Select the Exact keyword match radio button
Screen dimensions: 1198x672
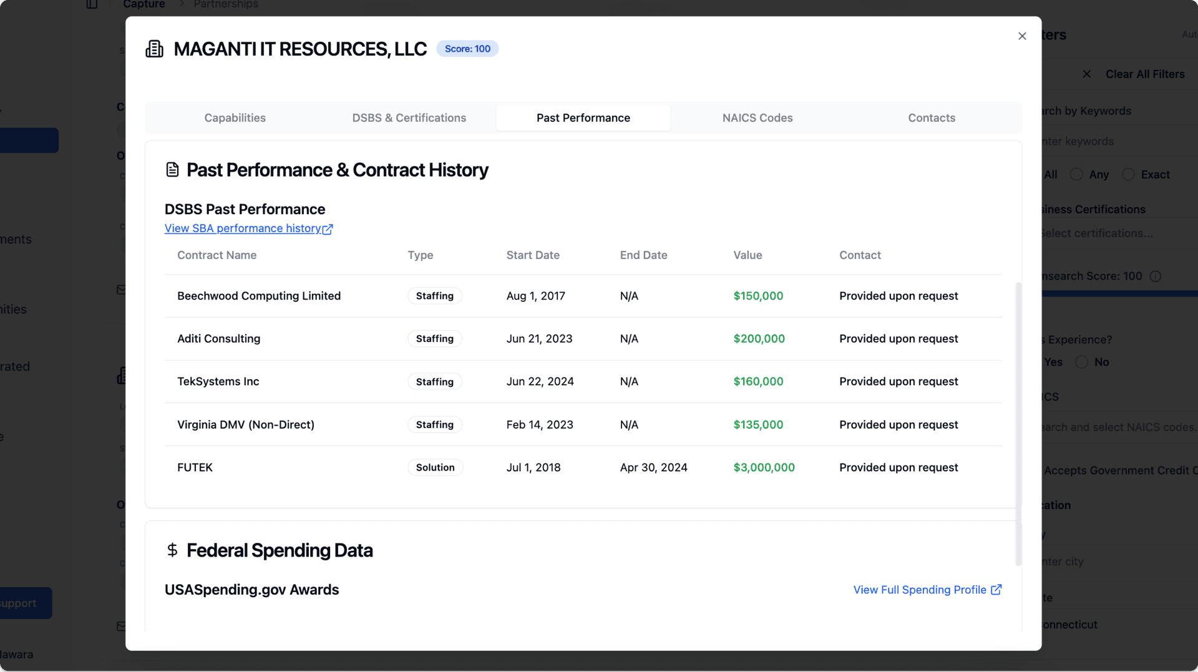[1128, 175]
